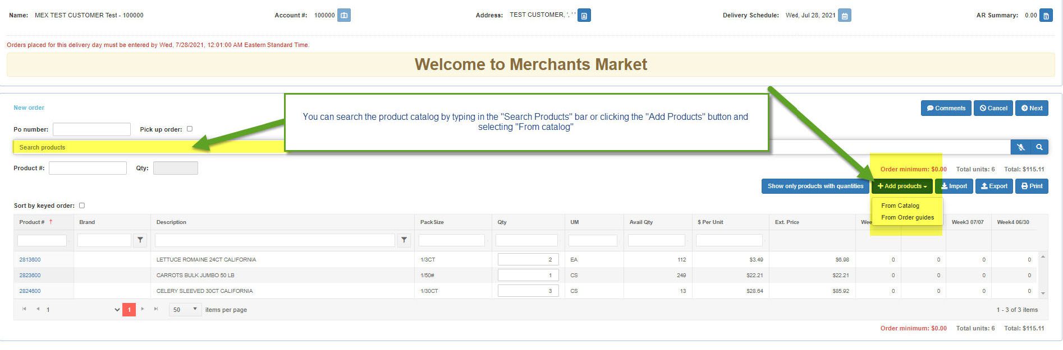Click the Import button
The width and height of the screenshot is (1063, 350).
954,186
